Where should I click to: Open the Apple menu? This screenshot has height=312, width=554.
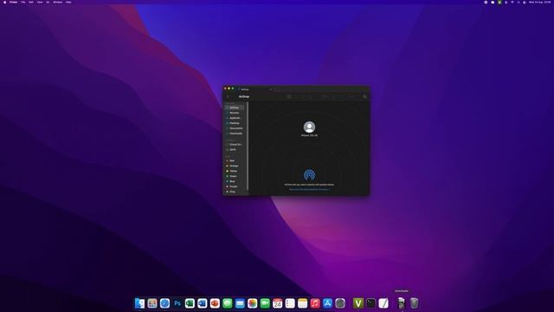pos(4,2)
